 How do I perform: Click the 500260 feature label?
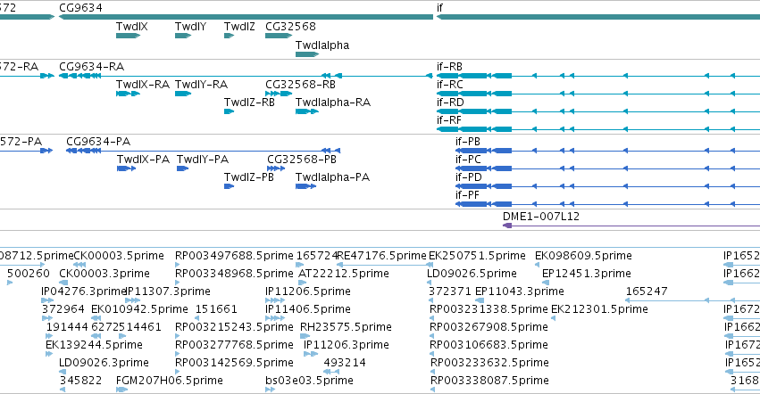coord(28,274)
